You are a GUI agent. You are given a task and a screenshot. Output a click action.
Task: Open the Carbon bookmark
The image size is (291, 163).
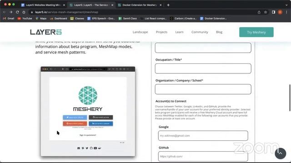(x=183, y=19)
